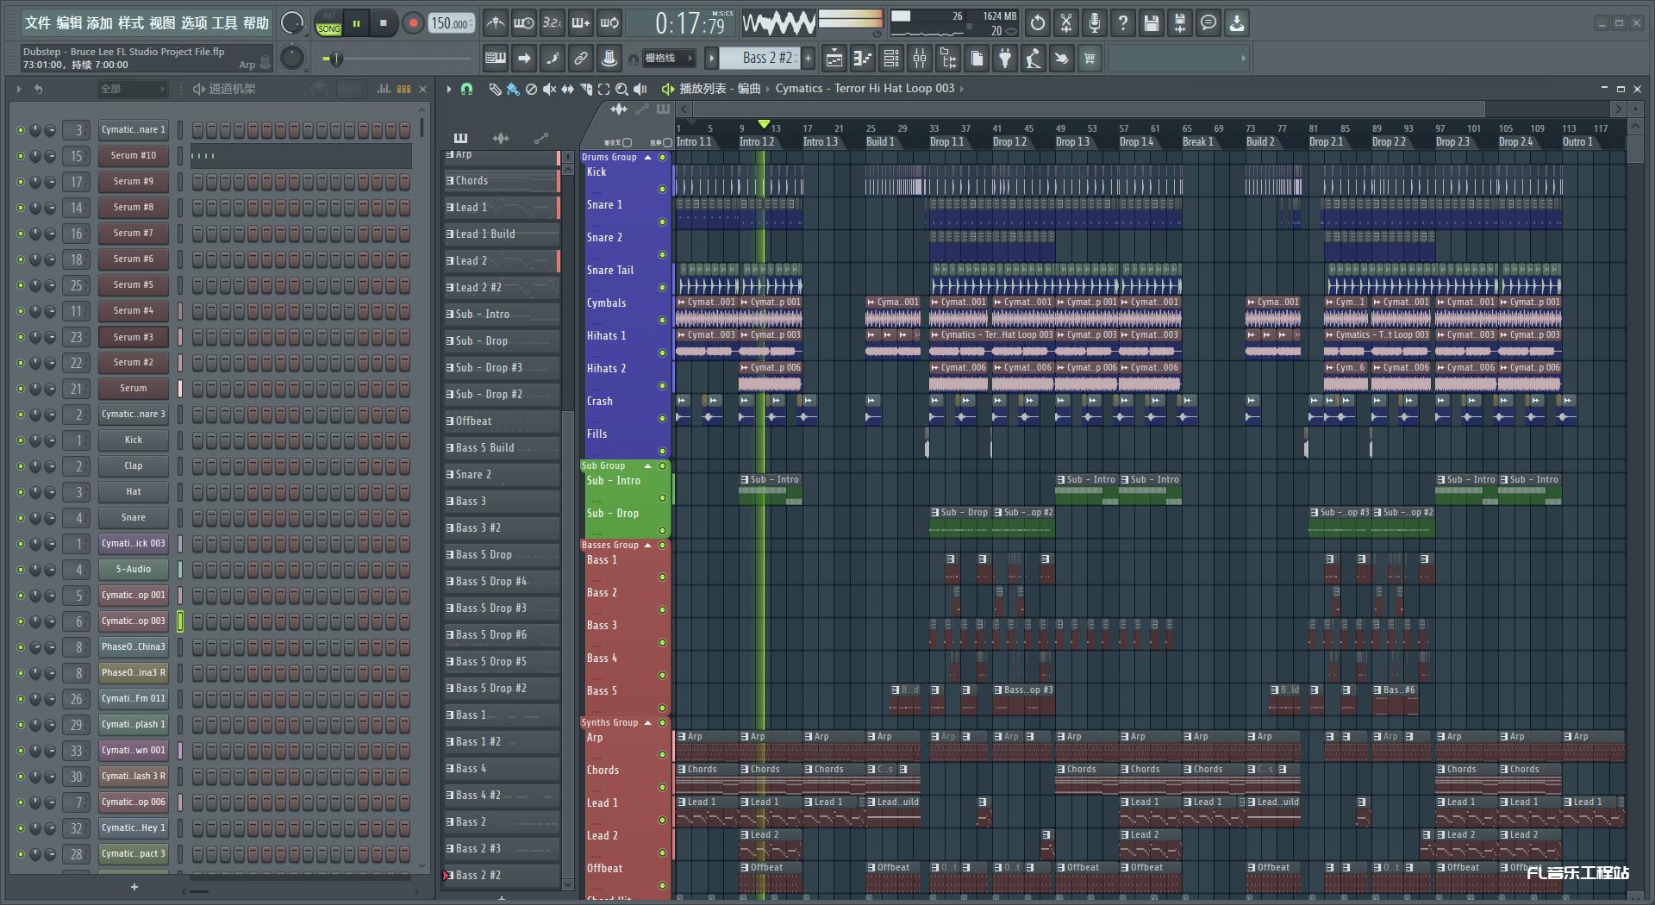Open the 帮助 menu
1655x905 pixels.
point(255,23)
